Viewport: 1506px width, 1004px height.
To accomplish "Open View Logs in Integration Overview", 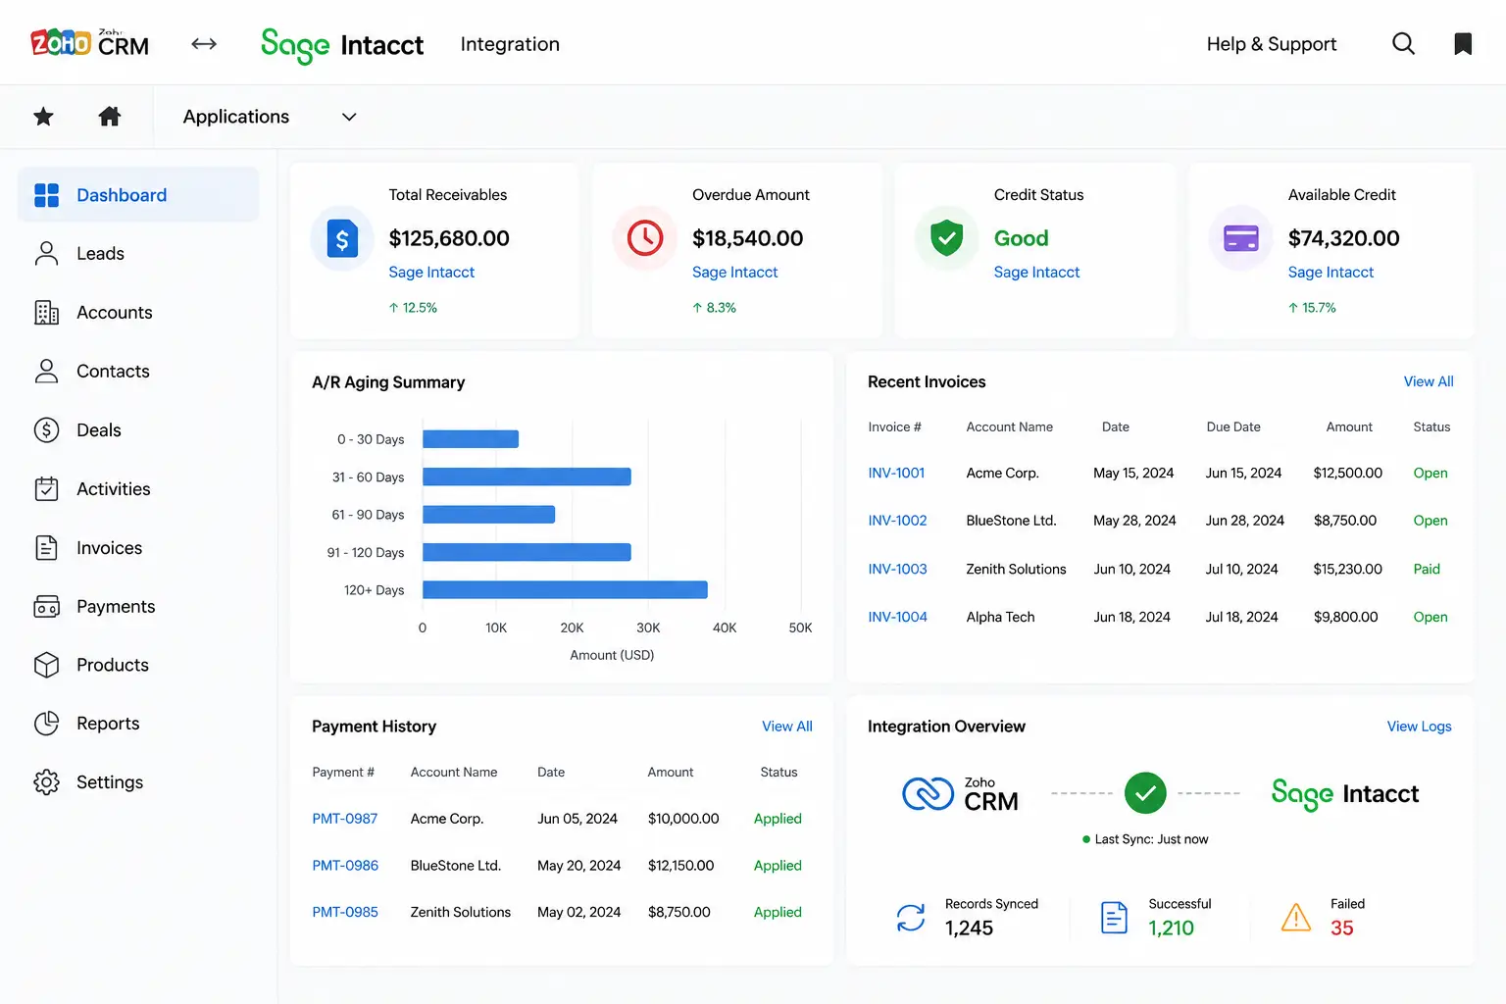I will click(1419, 727).
